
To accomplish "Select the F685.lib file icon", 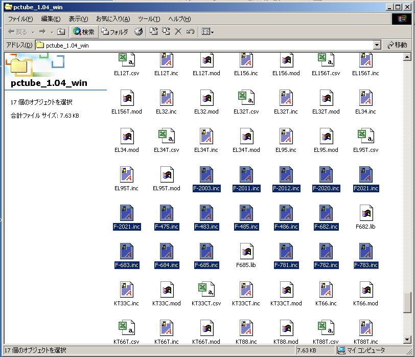I will coord(246,251).
